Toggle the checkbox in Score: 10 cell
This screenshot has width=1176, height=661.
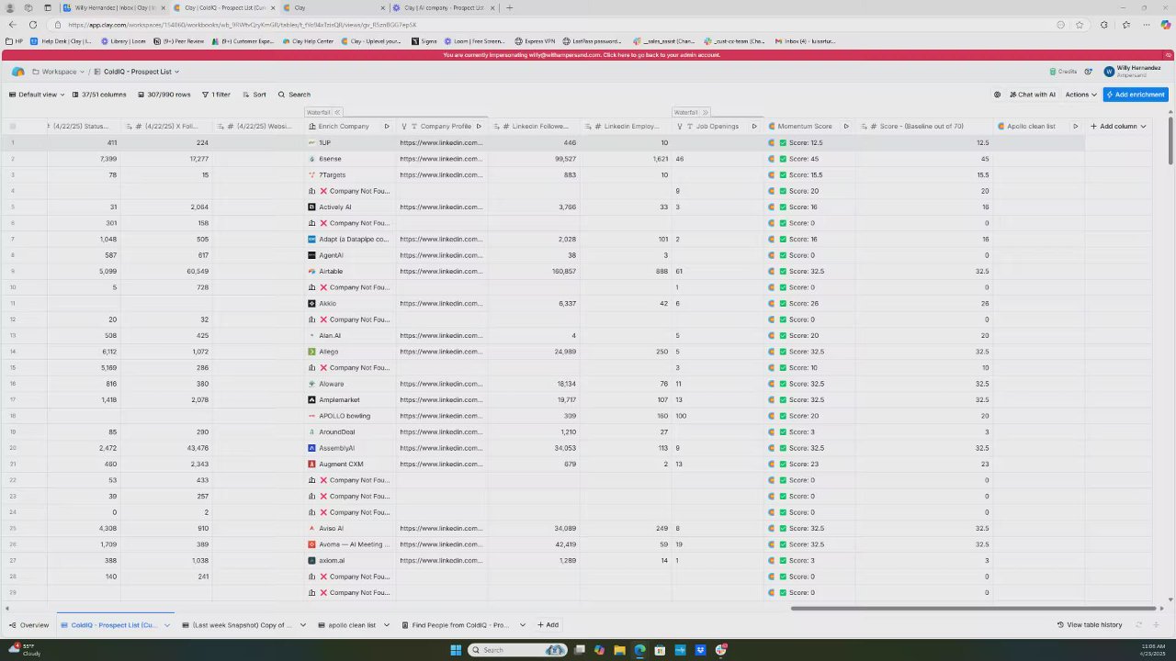(x=783, y=368)
